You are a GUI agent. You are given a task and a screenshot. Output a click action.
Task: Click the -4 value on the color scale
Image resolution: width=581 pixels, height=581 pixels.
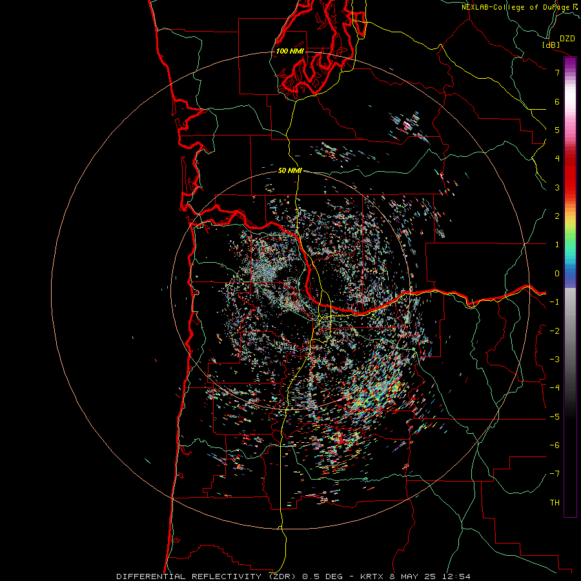click(555, 388)
